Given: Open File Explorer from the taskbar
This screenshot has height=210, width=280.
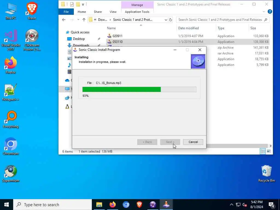Looking at the screenshot, I should tap(99, 205).
